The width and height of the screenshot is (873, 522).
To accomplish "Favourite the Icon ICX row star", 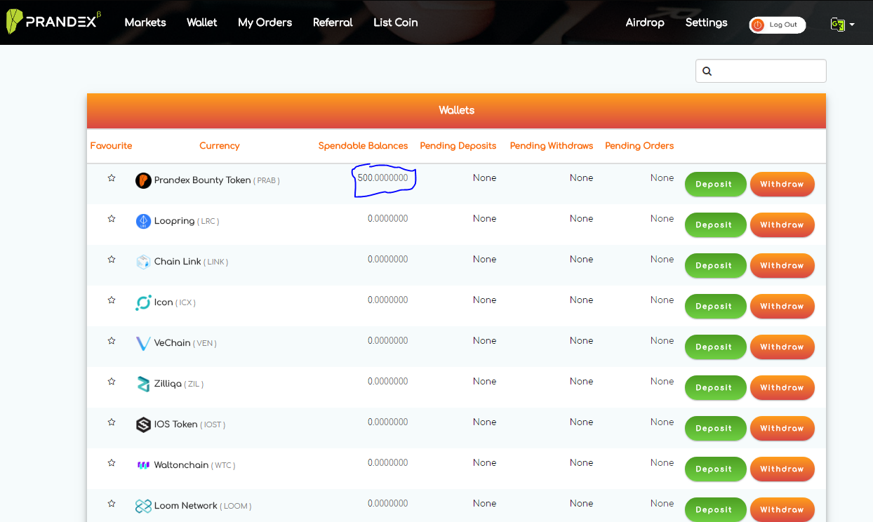I will tap(111, 300).
